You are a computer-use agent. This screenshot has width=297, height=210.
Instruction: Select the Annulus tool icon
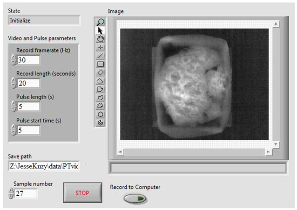click(x=100, y=123)
